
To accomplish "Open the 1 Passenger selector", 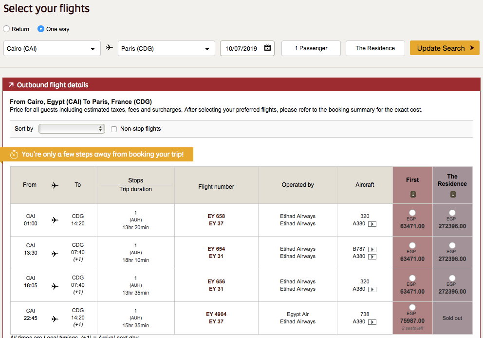I will (x=311, y=48).
